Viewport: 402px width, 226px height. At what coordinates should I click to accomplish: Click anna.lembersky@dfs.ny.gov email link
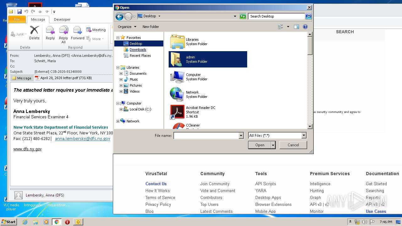pos(83,138)
